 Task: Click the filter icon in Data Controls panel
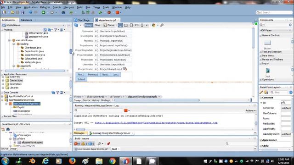coord(57,93)
